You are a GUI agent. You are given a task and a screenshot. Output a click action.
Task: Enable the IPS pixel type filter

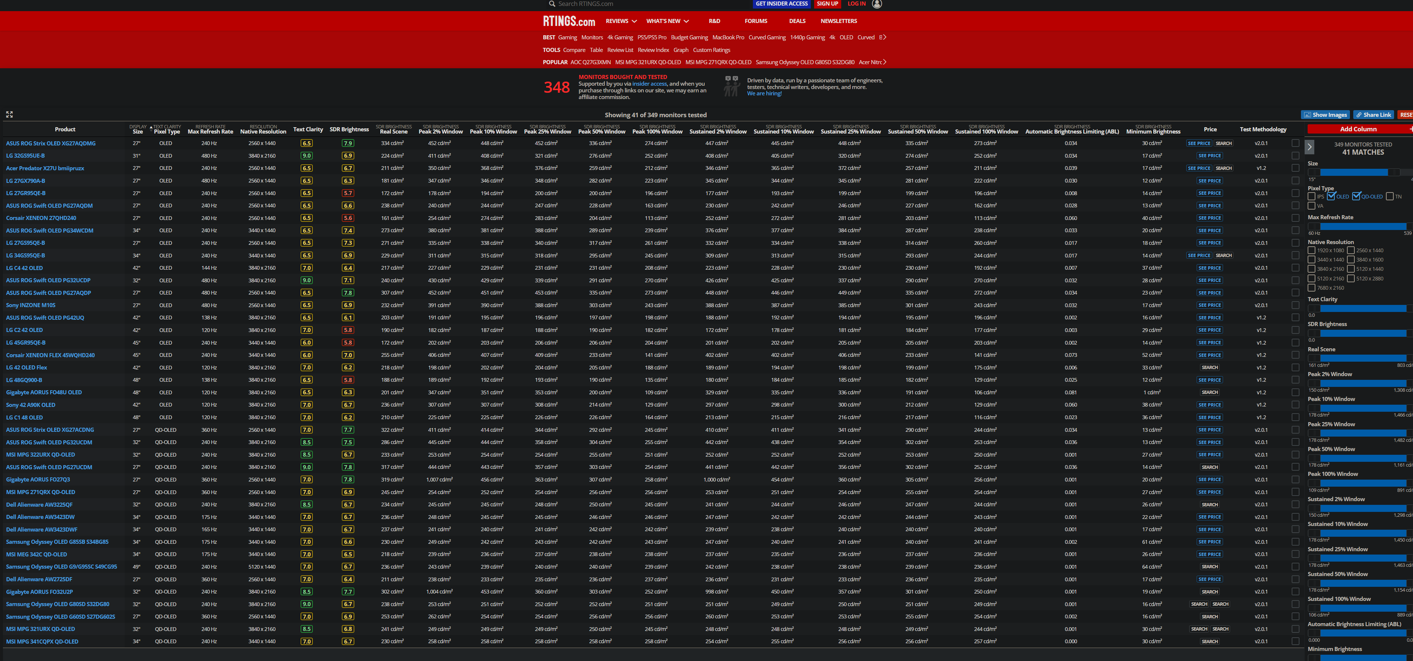1311,196
